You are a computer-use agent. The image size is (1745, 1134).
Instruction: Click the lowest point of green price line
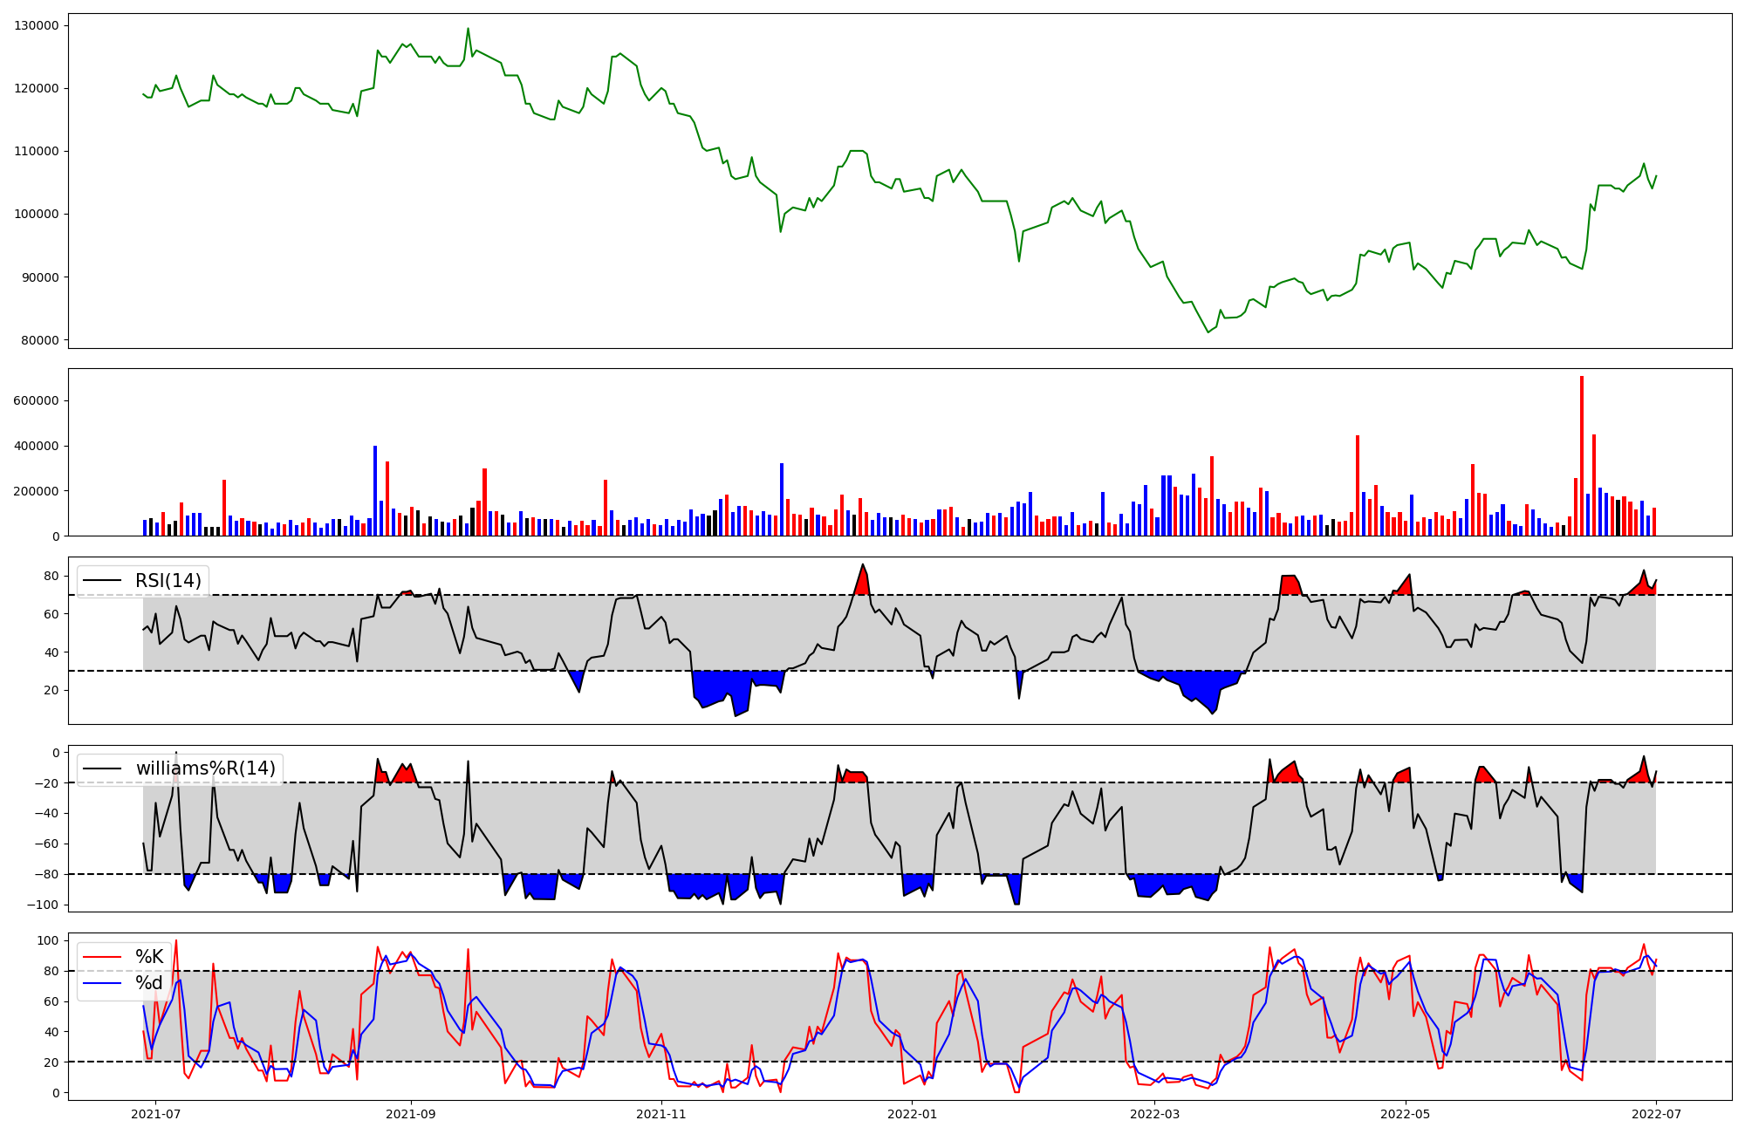[1208, 332]
